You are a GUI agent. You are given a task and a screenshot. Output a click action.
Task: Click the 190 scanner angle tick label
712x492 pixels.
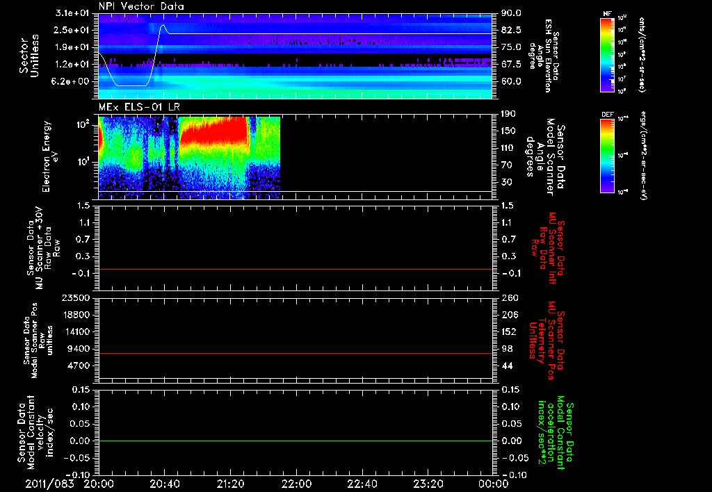tap(508, 114)
